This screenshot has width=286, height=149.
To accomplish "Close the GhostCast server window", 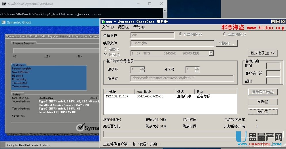I will coord(283,22).
